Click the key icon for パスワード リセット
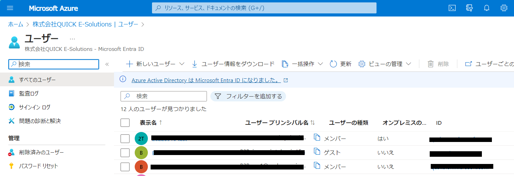The width and height of the screenshot is (514, 176). click(11, 166)
